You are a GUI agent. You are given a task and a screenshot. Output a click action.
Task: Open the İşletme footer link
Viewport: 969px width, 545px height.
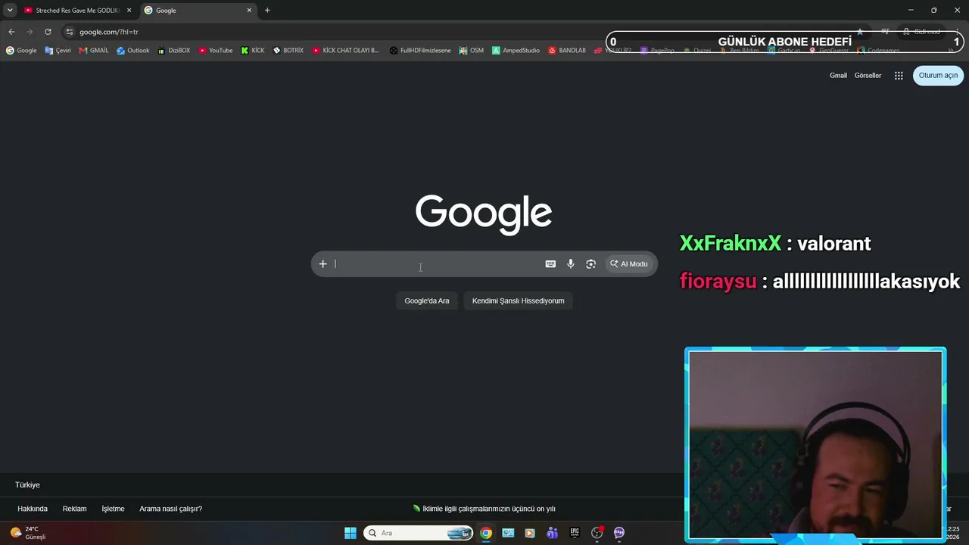tap(113, 509)
